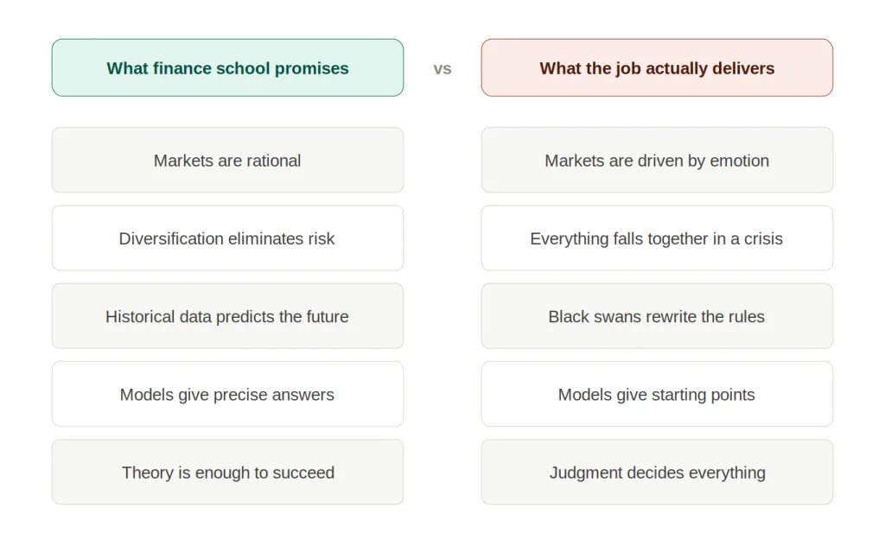Select 'Everything falls together in a crisis'

657,238
